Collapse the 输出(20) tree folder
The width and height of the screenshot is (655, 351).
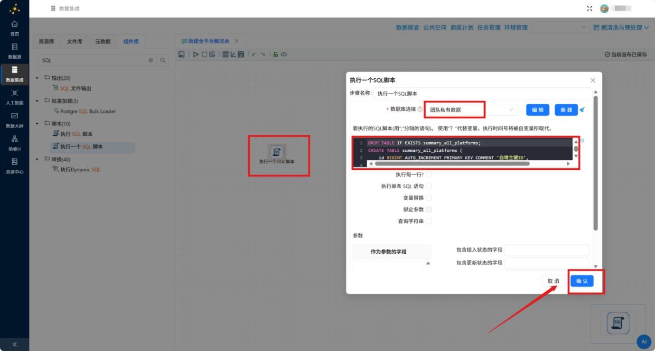pos(37,78)
